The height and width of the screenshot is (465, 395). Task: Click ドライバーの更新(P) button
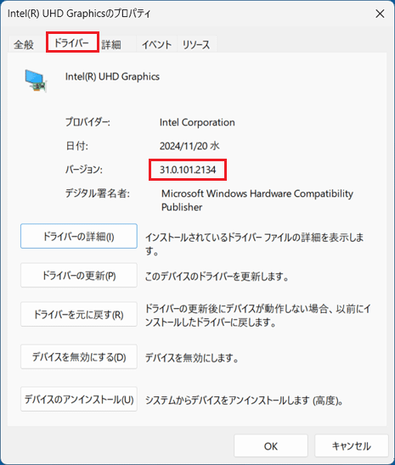tap(79, 276)
